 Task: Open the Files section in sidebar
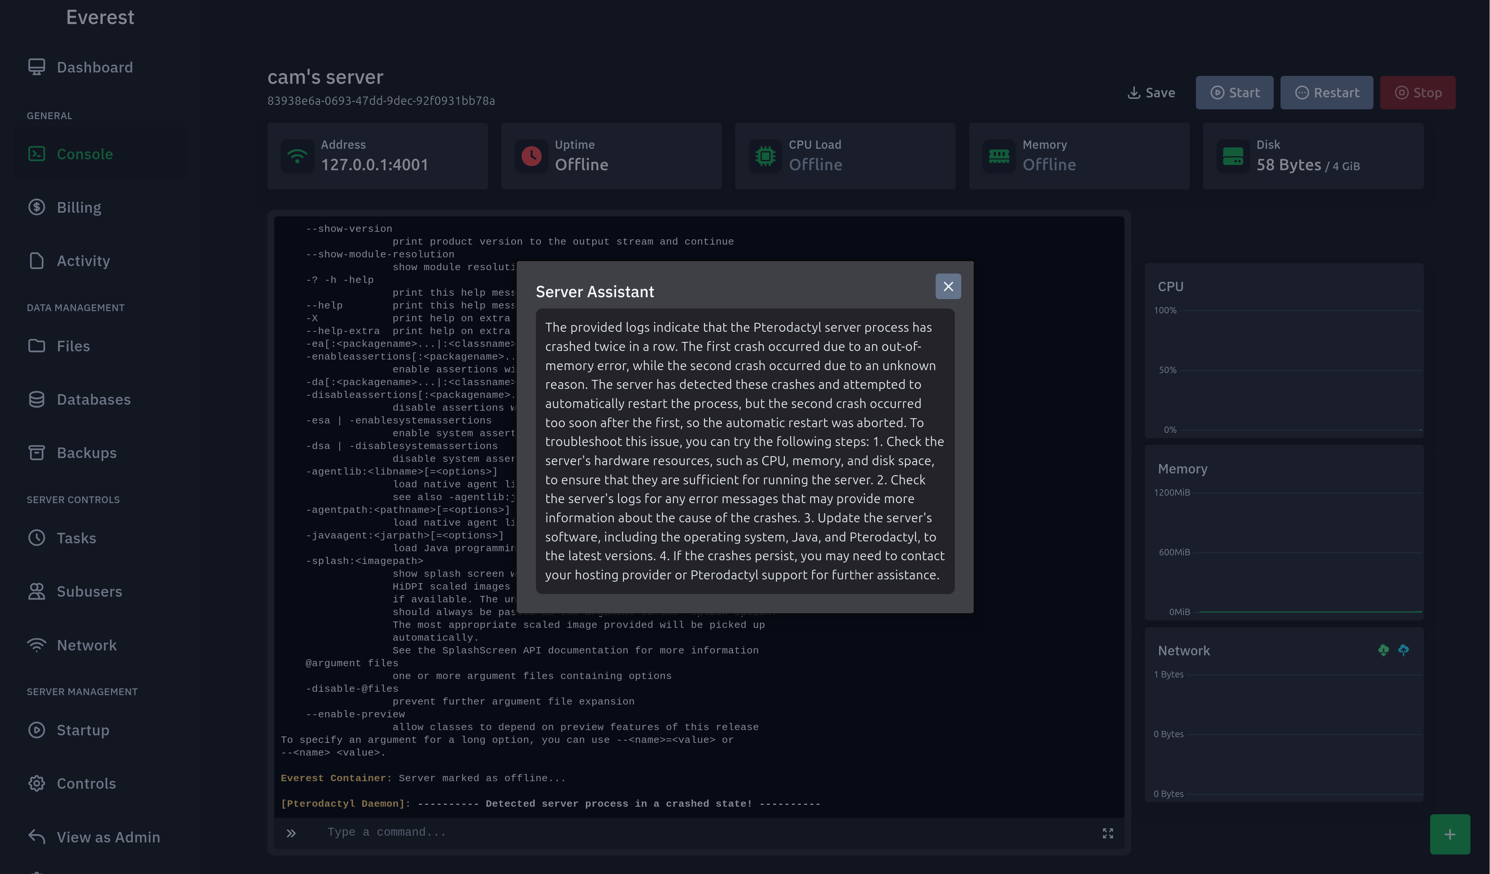tap(73, 346)
